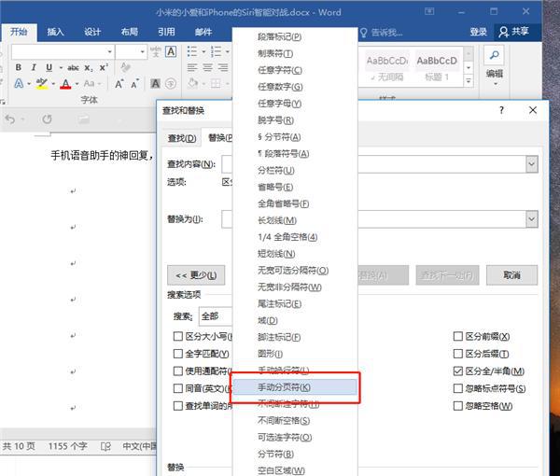Viewport: 560px width, 476px height.
Task: Open help in Find and Replace dialog
Action: point(501,110)
